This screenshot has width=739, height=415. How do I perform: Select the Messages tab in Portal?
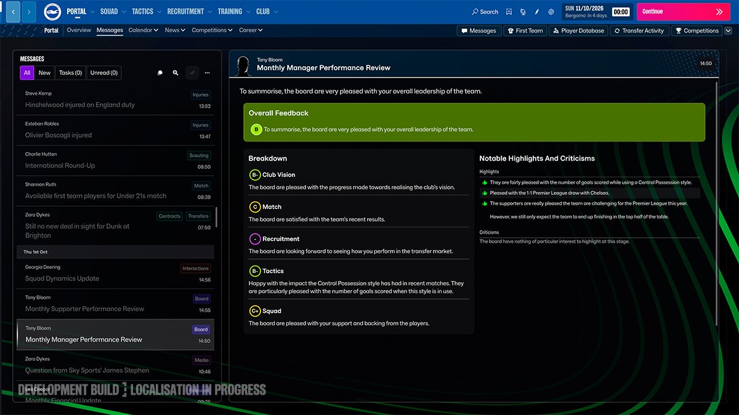pos(110,30)
